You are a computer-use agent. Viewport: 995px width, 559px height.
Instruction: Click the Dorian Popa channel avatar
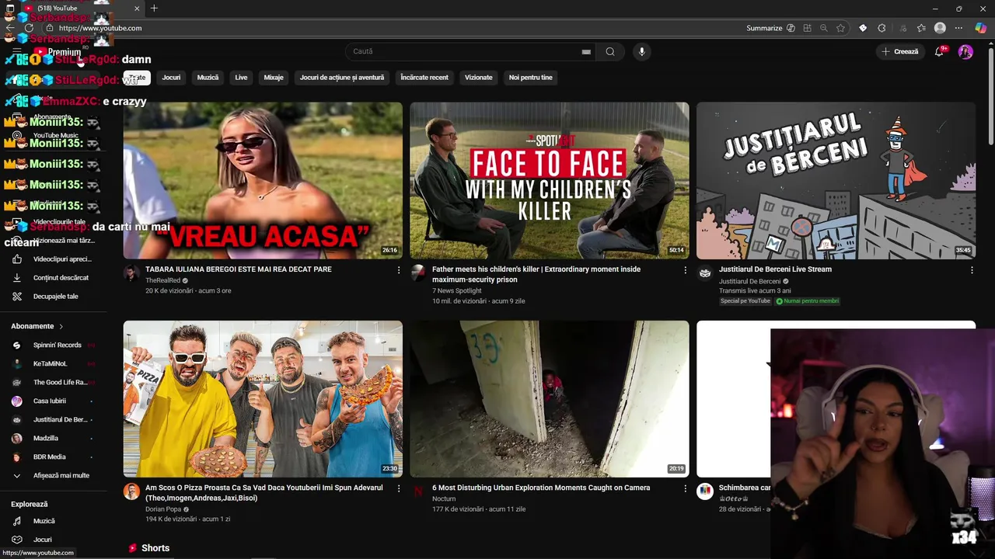click(131, 491)
